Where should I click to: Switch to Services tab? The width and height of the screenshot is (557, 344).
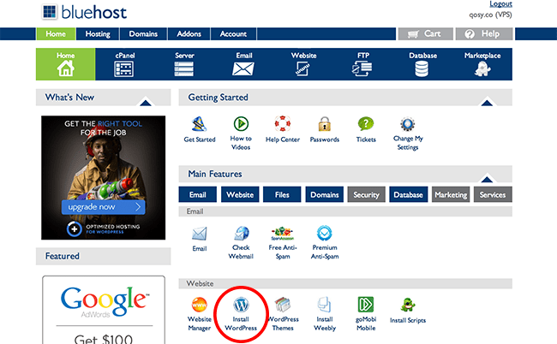pyautogui.click(x=493, y=195)
